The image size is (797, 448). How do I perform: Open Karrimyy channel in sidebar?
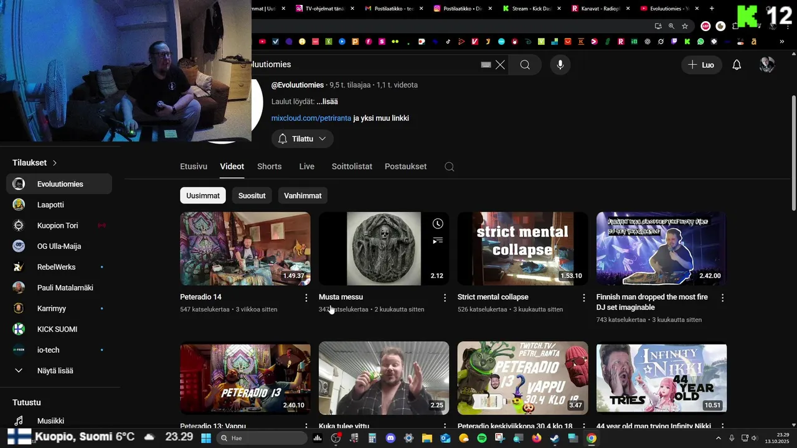click(59, 309)
